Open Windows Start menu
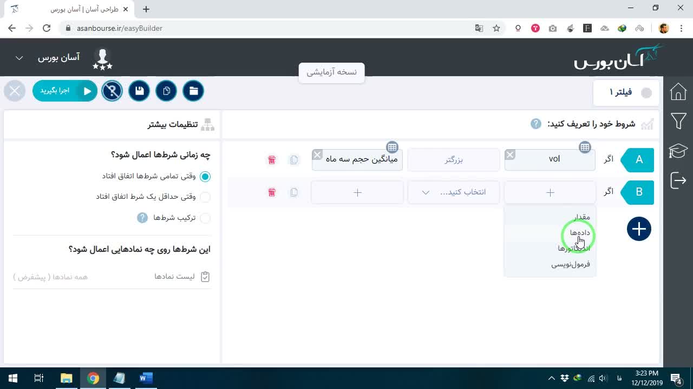Screen dimensions: 693x389 (13, 378)
